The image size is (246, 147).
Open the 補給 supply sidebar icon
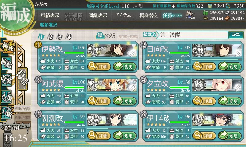(x=6, y=63)
